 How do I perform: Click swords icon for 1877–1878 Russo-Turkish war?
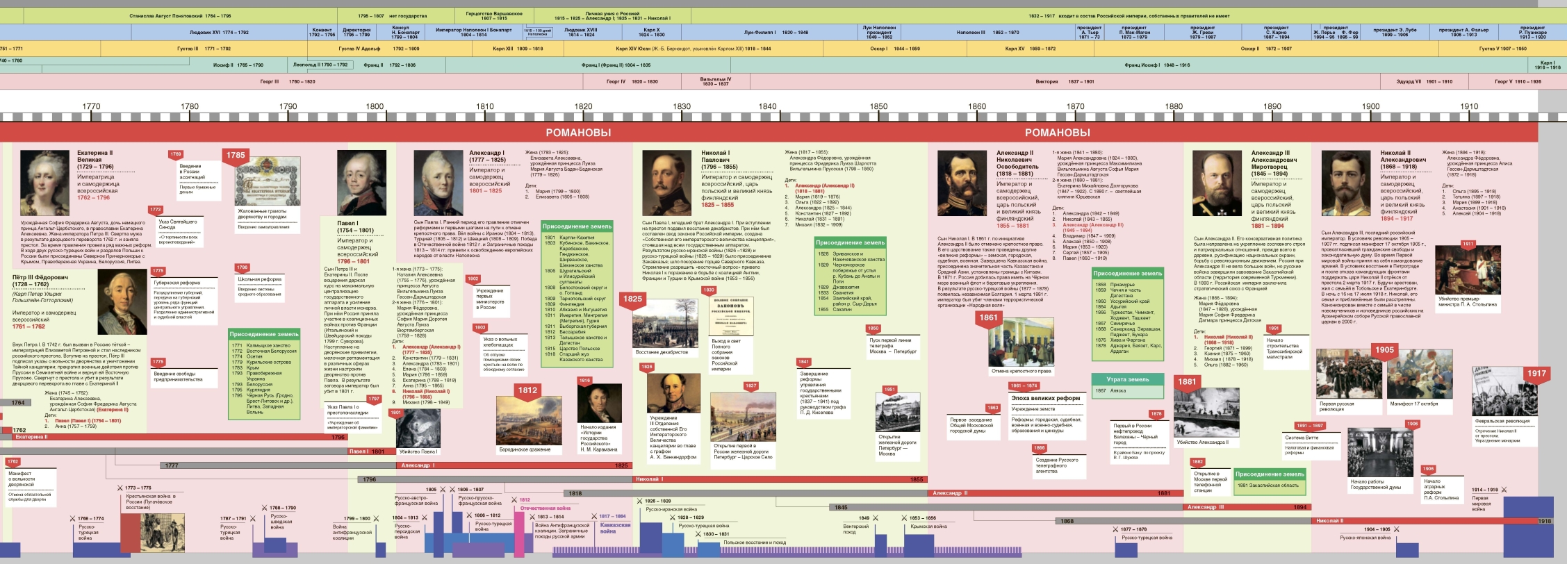[x=1115, y=529]
